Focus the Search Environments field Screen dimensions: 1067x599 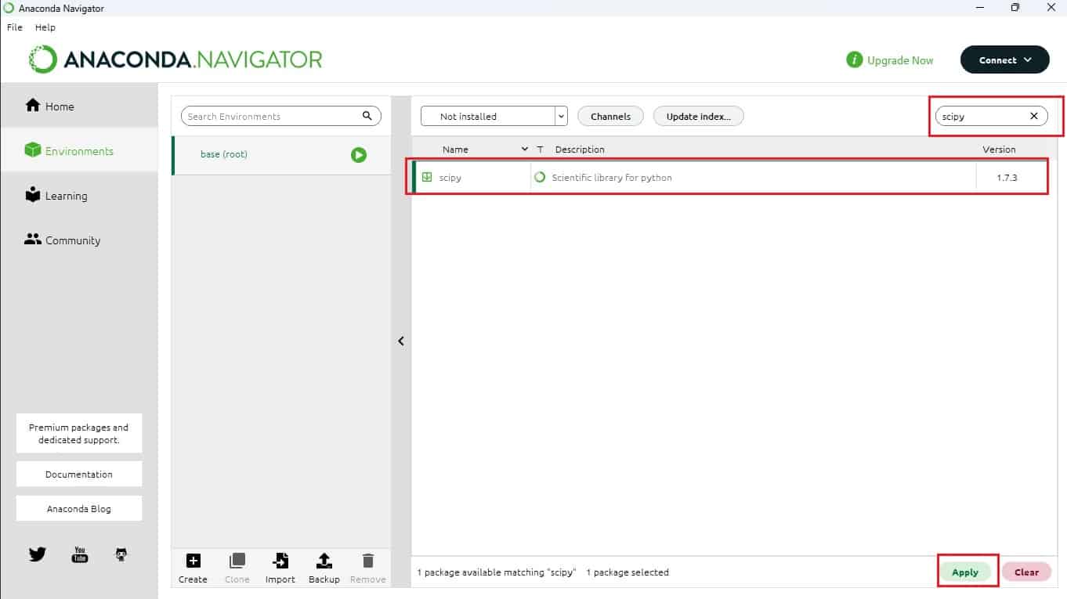[280, 116]
